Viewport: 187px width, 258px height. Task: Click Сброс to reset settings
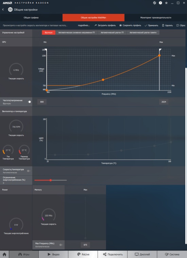181,25
